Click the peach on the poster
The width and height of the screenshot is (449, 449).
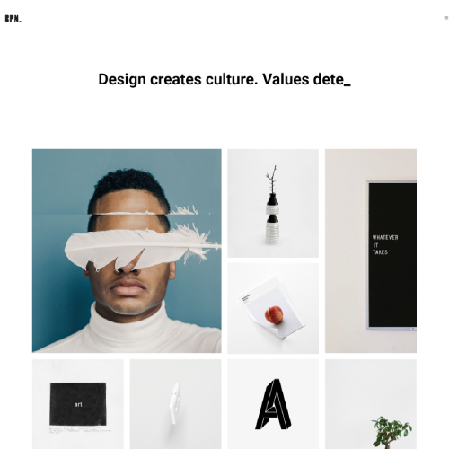[274, 314]
